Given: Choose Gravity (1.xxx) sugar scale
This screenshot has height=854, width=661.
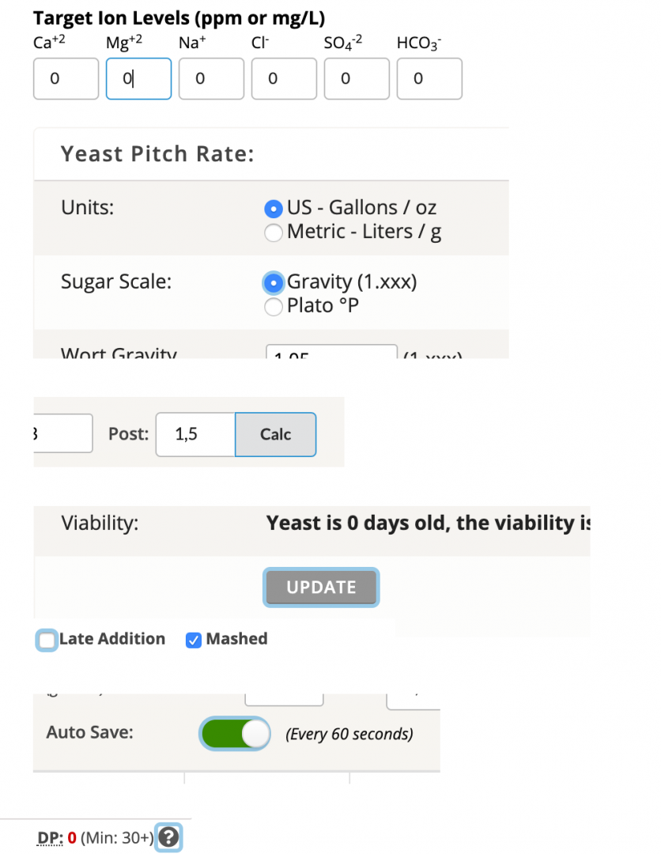Looking at the screenshot, I should click(x=274, y=282).
